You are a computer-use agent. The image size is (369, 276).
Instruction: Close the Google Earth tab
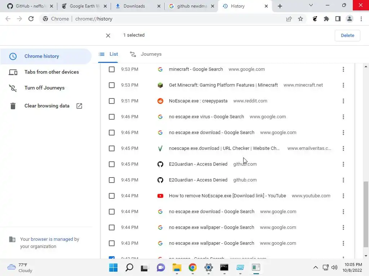click(105, 6)
